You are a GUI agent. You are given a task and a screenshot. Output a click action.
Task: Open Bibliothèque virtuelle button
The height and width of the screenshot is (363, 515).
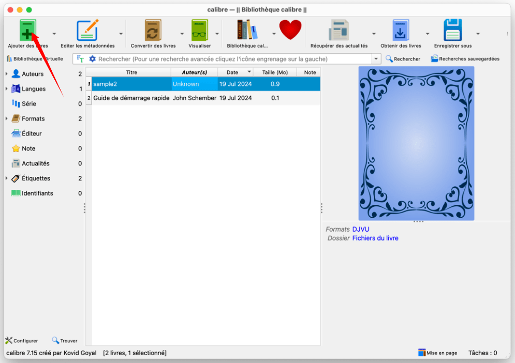35,59
